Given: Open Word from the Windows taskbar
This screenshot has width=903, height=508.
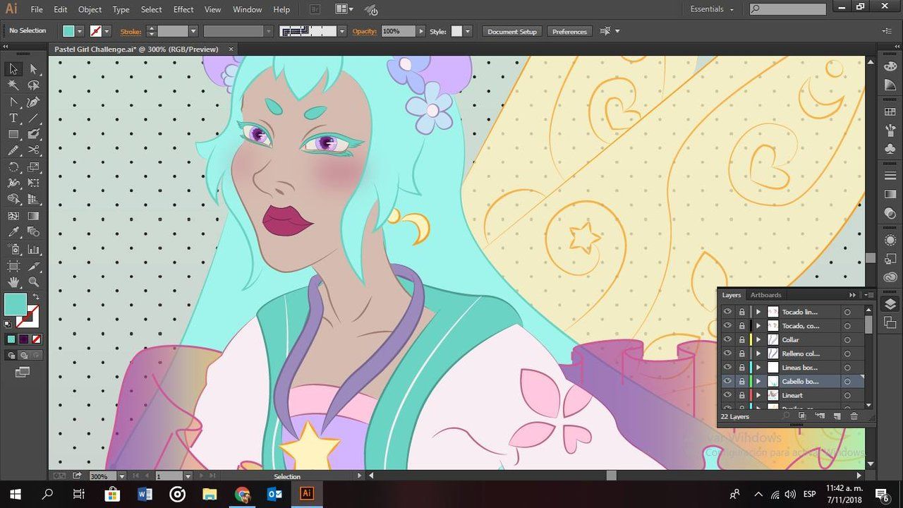Looking at the screenshot, I should [145, 494].
